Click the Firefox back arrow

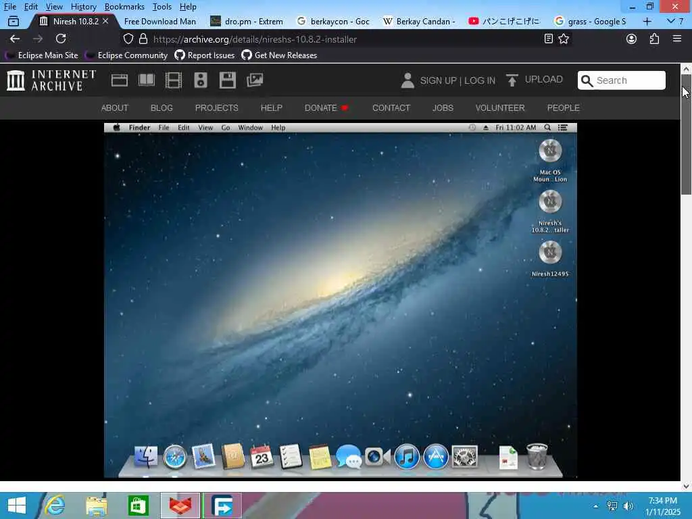point(15,39)
